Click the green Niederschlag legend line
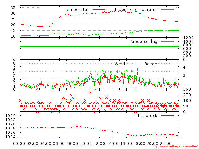The width and height of the screenshot is (199, 149). coord(167,41)
